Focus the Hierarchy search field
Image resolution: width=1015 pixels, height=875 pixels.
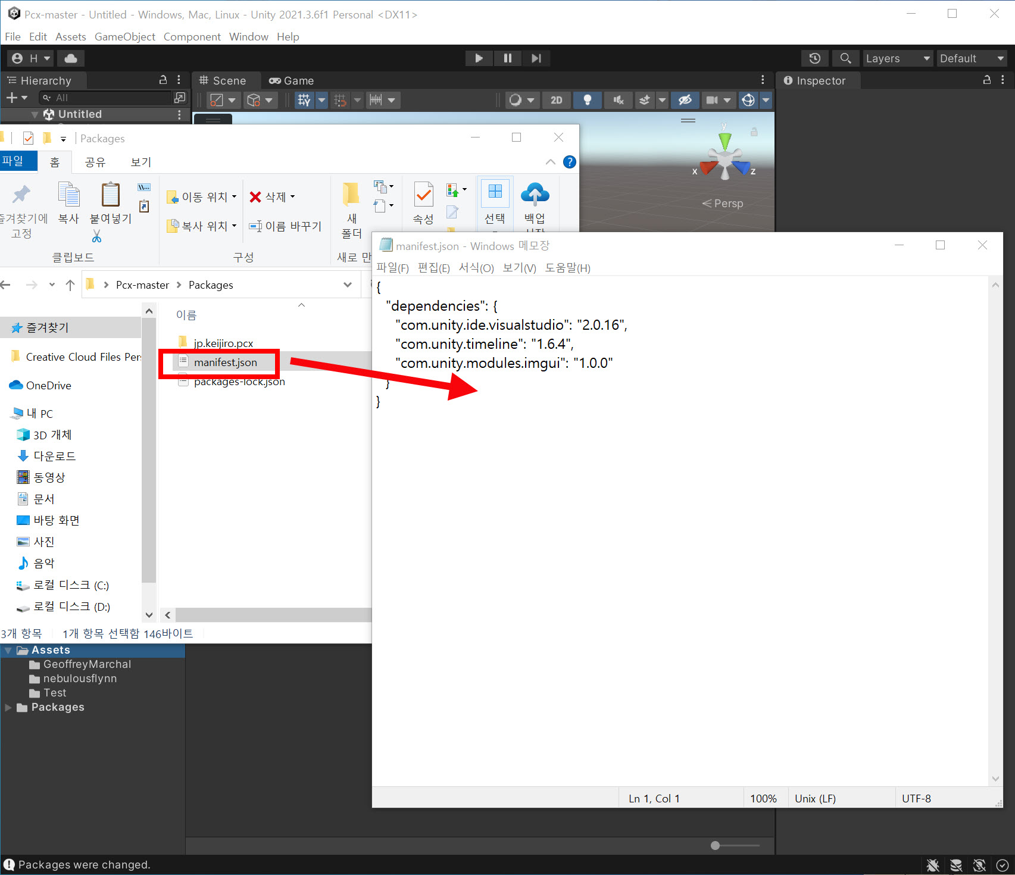point(106,98)
